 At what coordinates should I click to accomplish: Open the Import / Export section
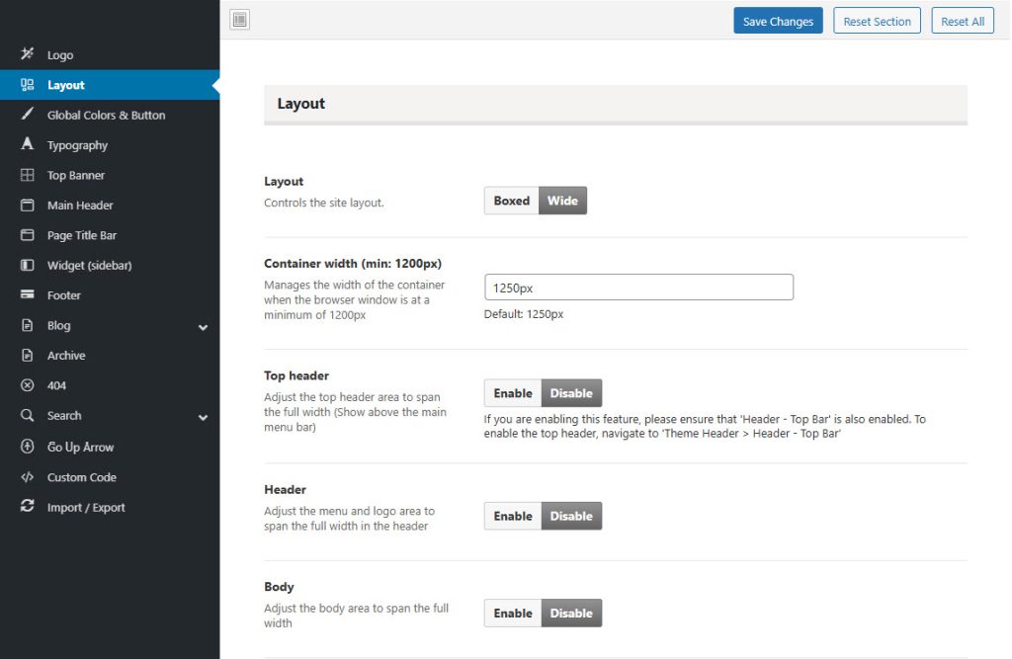[86, 508]
